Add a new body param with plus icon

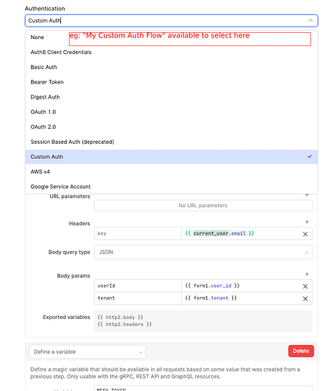coord(306,274)
